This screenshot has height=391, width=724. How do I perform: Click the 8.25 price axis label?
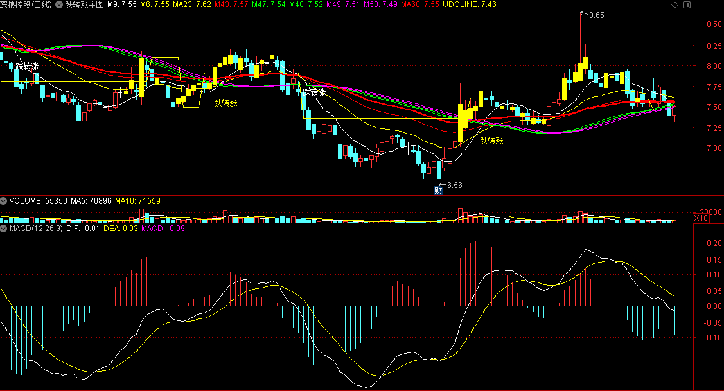click(x=714, y=46)
